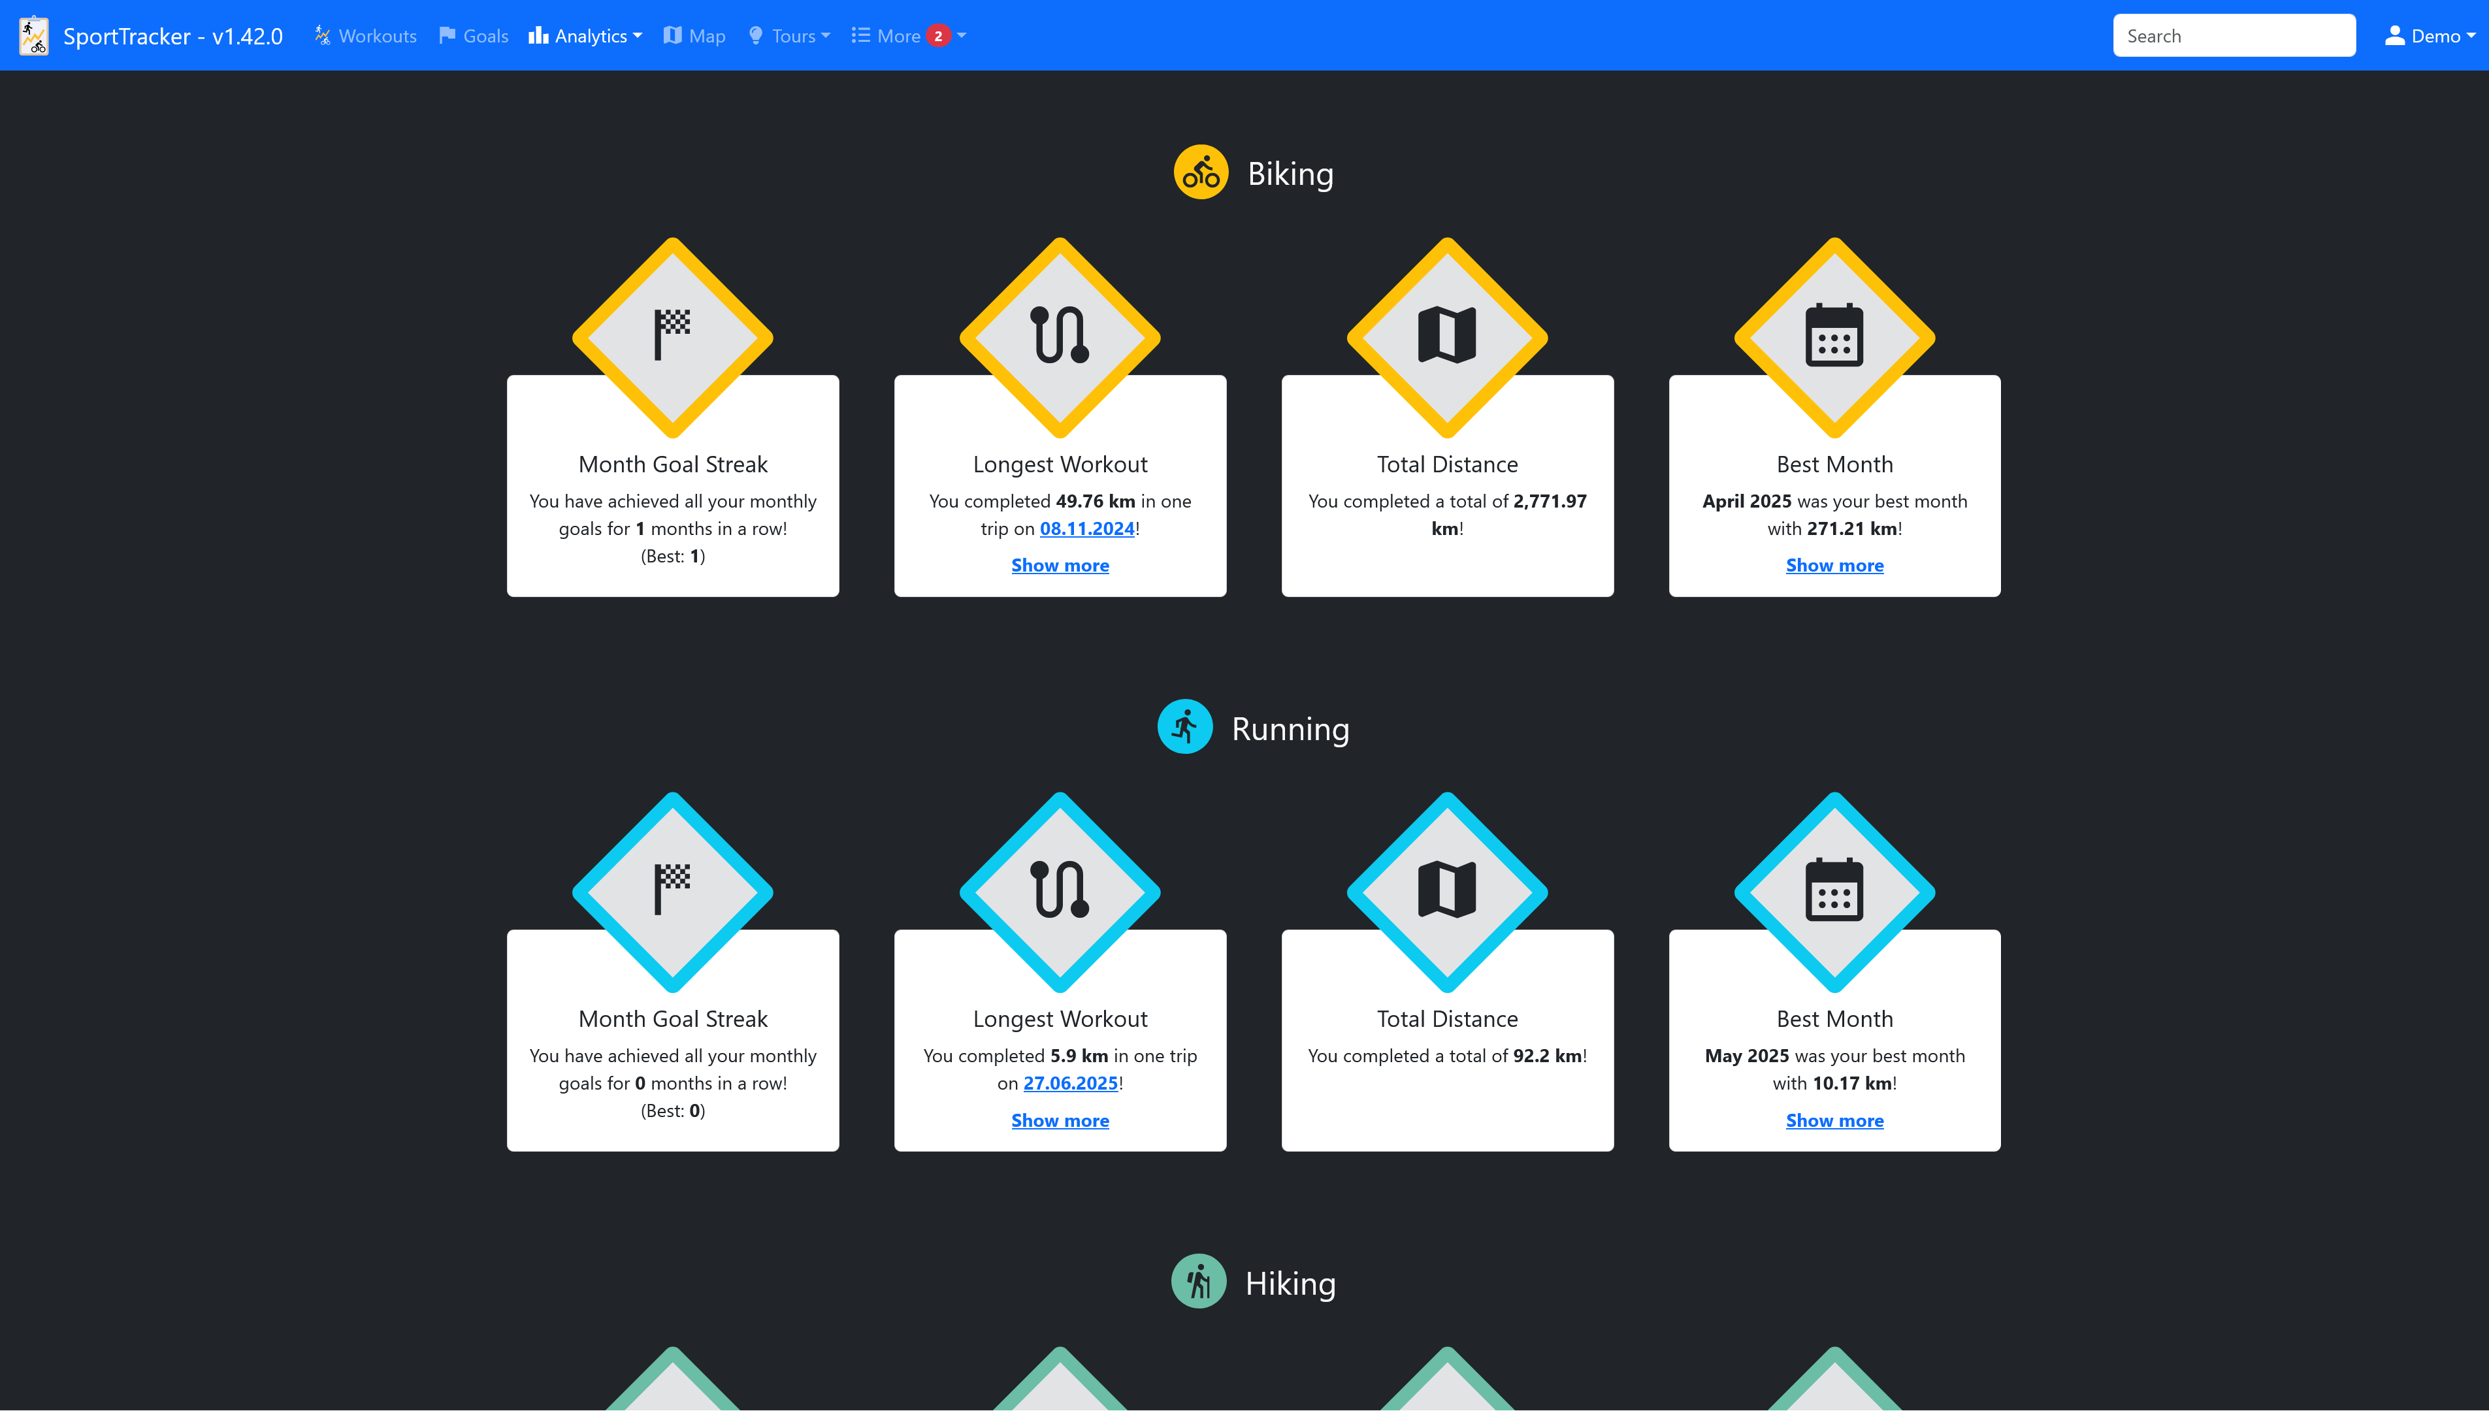
Task: Click Biking Total Distance map icon
Action: click(x=1446, y=335)
